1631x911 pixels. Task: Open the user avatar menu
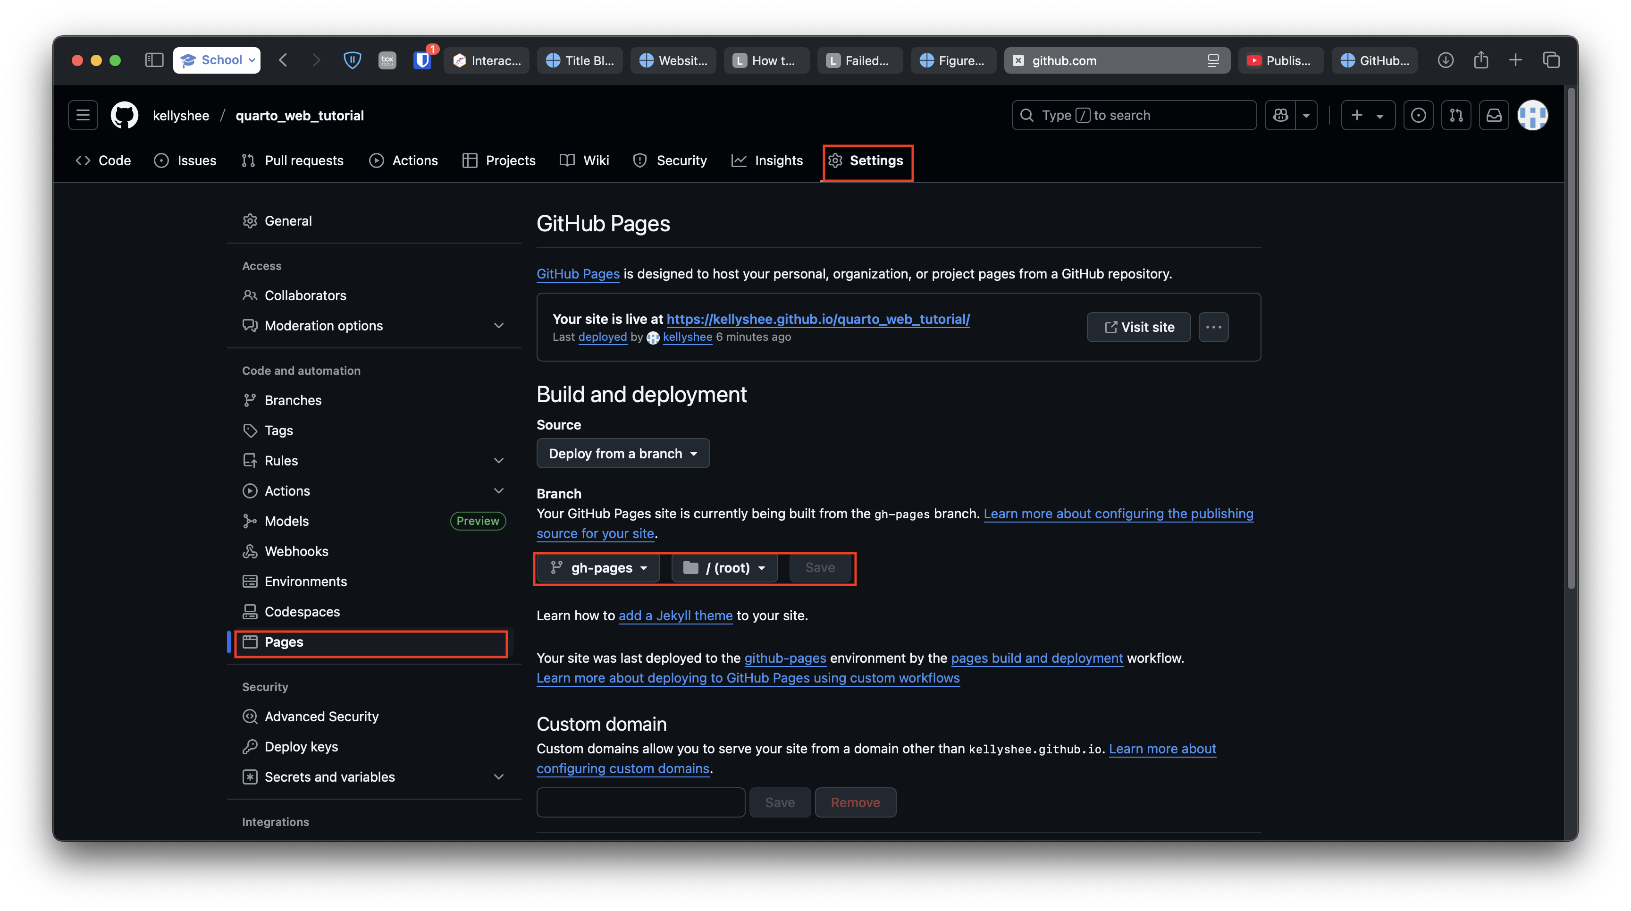(1533, 115)
